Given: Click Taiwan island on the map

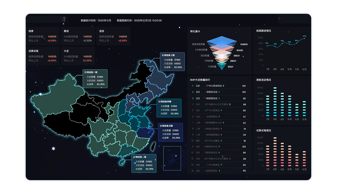Looking at the screenshot, I should tap(154, 146).
